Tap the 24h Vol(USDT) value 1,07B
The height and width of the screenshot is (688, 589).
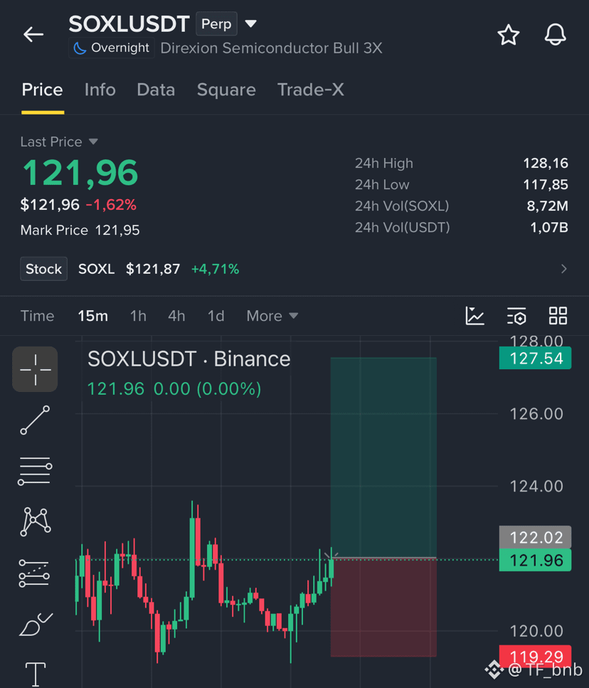coord(549,227)
